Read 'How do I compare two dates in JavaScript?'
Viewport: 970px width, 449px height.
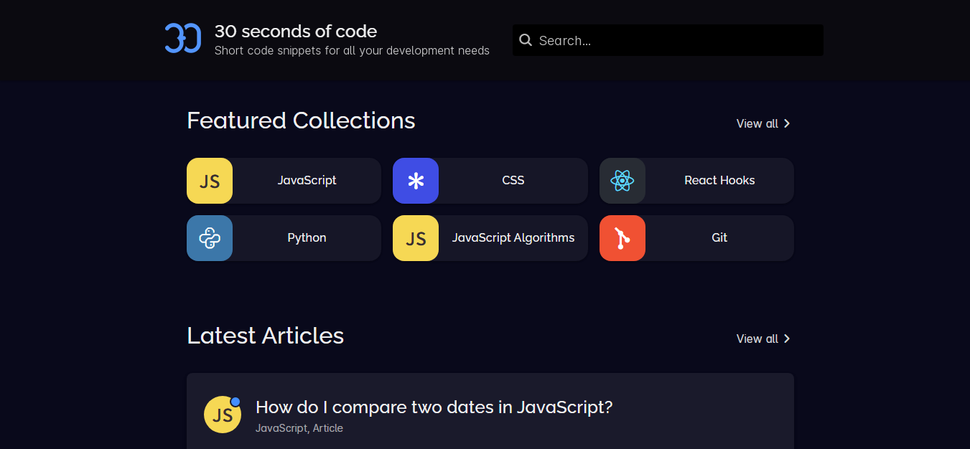tap(434, 407)
